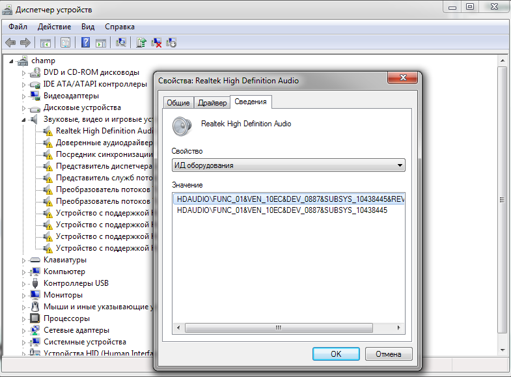511x377 pixels.
Task: Click the Клавиатуры keyboard icon
Action: tap(35, 260)
